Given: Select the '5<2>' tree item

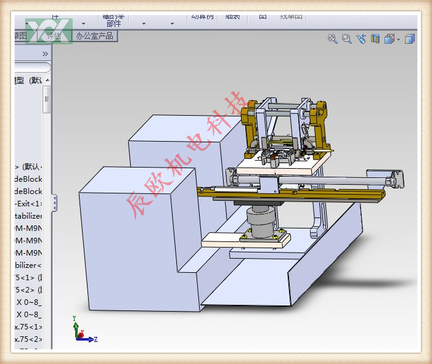Looking at the screenshot, I should coord(28,290).
